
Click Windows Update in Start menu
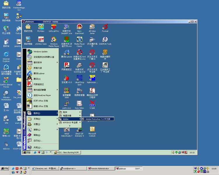40,52
